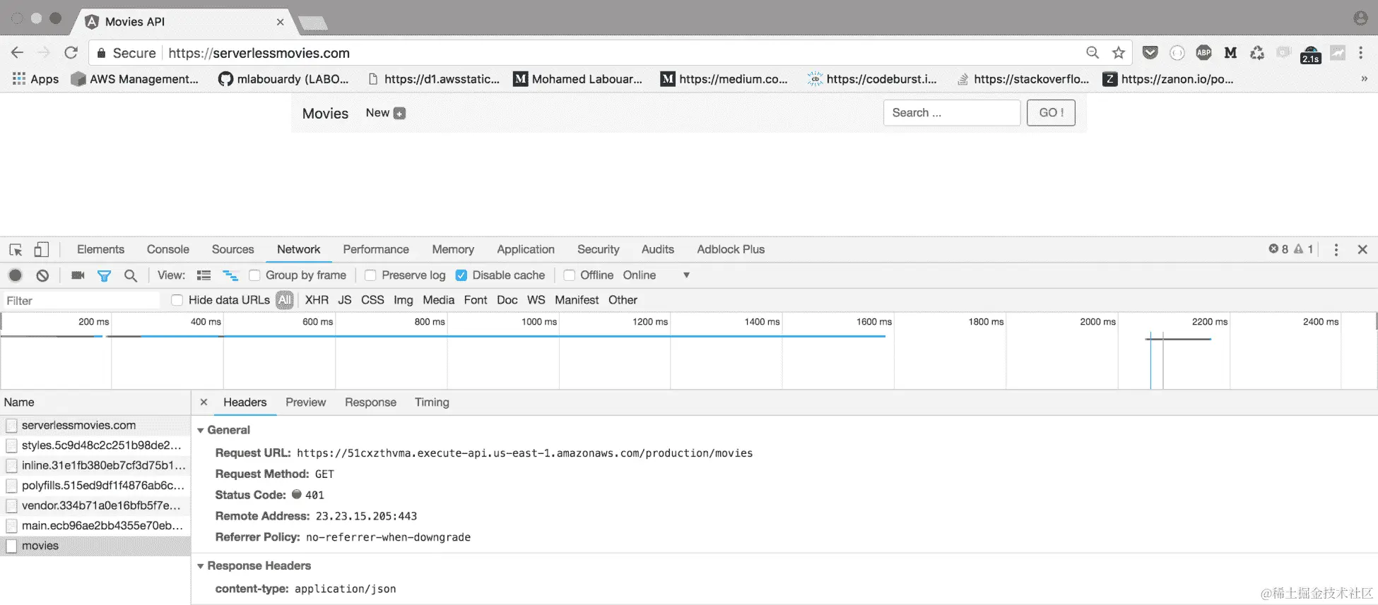Click the Medium extension icon in toolbar

tap(1230, 53)
